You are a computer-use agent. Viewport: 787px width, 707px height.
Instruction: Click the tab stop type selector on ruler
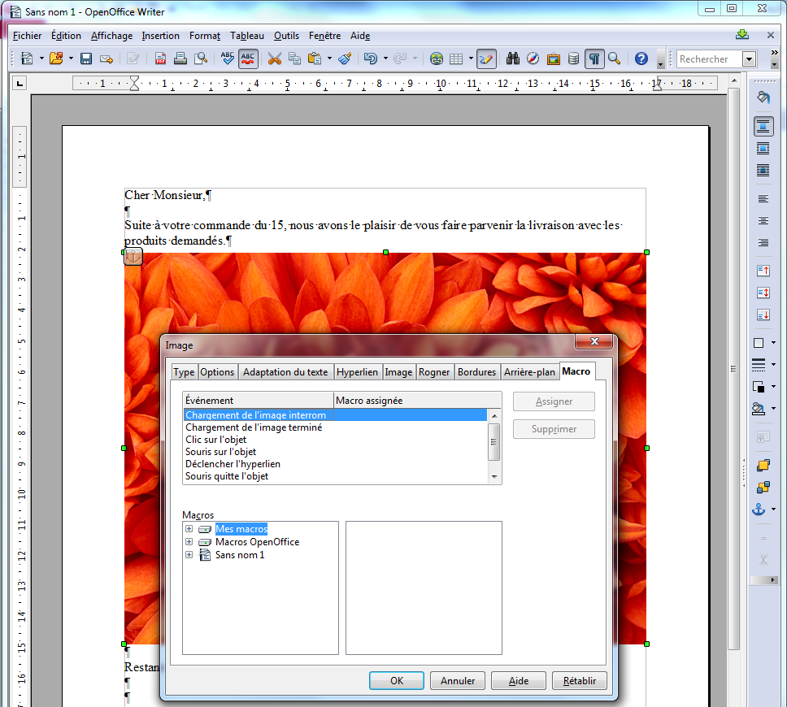[20, 83]
